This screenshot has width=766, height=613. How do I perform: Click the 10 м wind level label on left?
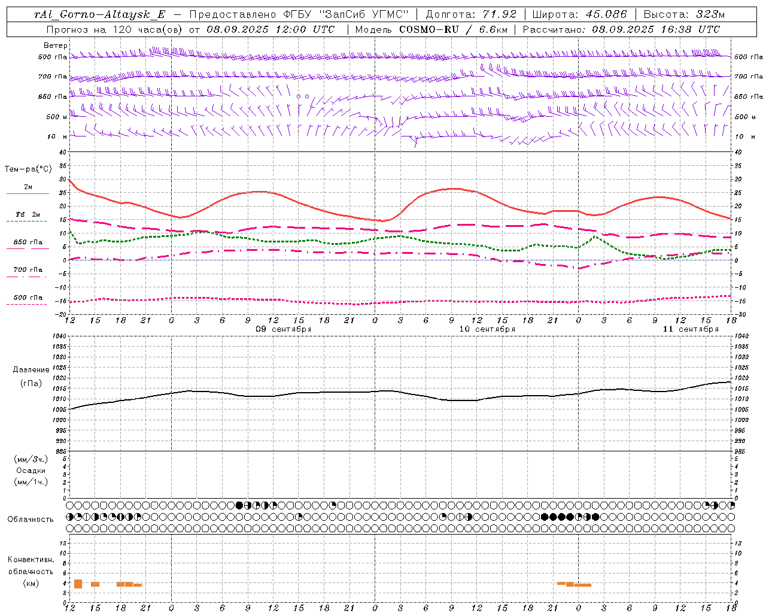[x=57, y=136]
